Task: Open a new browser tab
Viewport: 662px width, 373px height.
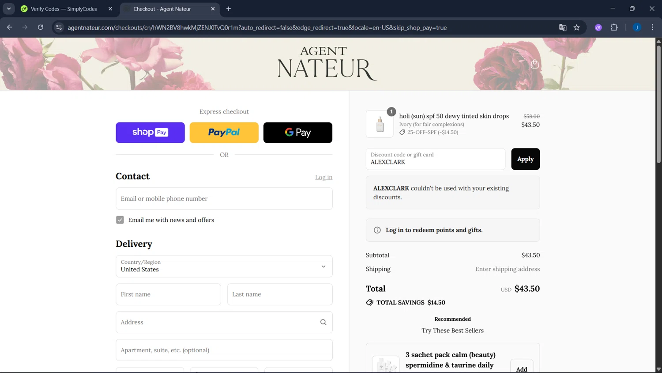Action: [229, 9]
